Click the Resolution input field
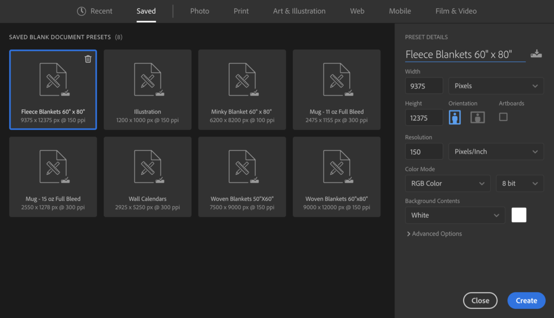 click(x=424, y=152)
